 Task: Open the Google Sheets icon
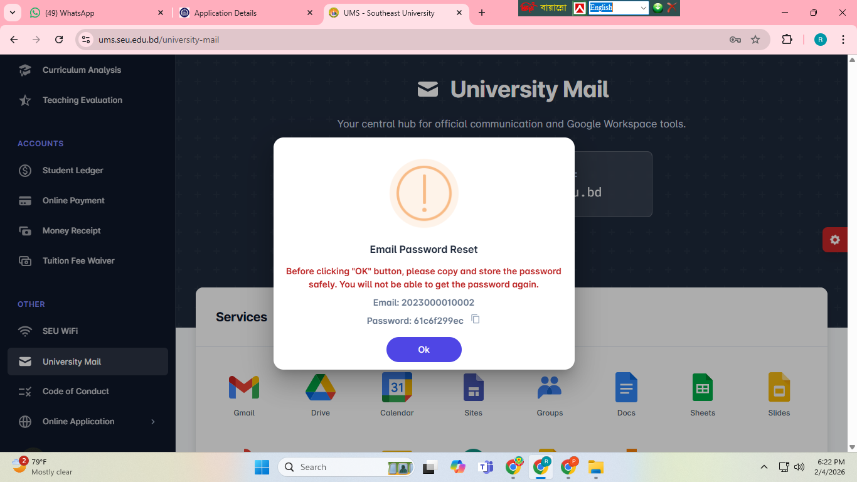coord(703,387)
